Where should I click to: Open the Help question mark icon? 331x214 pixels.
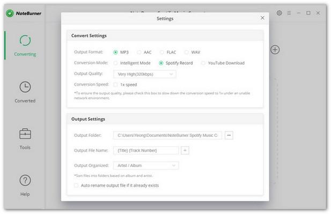tap(25, 180)
